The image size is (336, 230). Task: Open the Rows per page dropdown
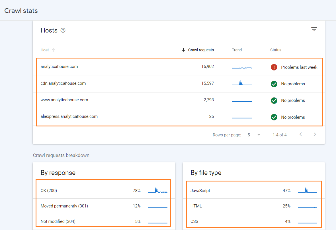[x=254, y=135]
